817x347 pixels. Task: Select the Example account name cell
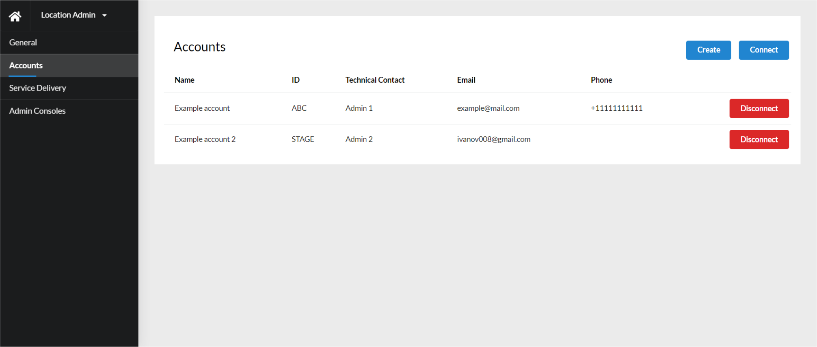click(202, 108)
